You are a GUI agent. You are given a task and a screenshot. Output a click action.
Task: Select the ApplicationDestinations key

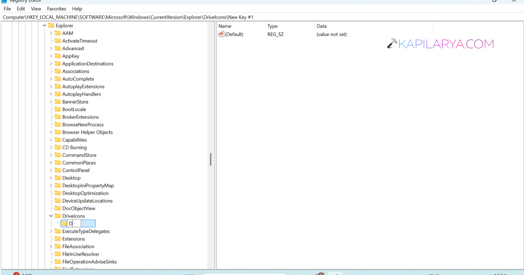point(88,64)
